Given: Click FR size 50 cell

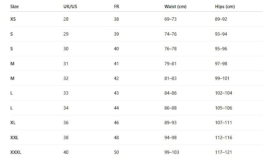Looking at the screenshot, I should tap(116, 152).
